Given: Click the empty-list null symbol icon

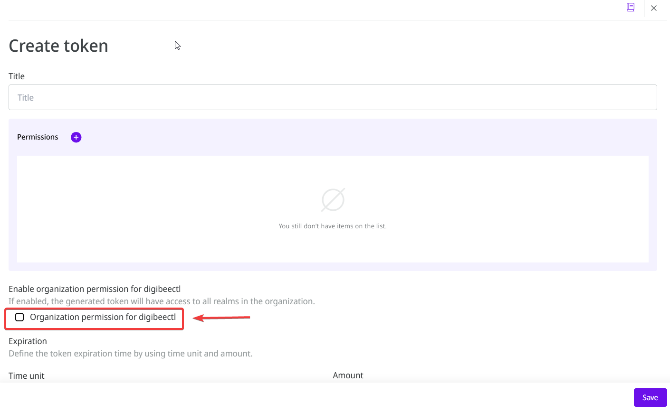Looking at the screenshot, I should tap(333, 200).
